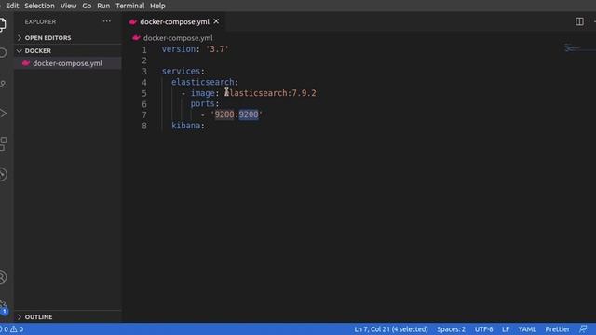Change indentation via Spaces: 2
The image size is (596, 335).
[451, 329]
